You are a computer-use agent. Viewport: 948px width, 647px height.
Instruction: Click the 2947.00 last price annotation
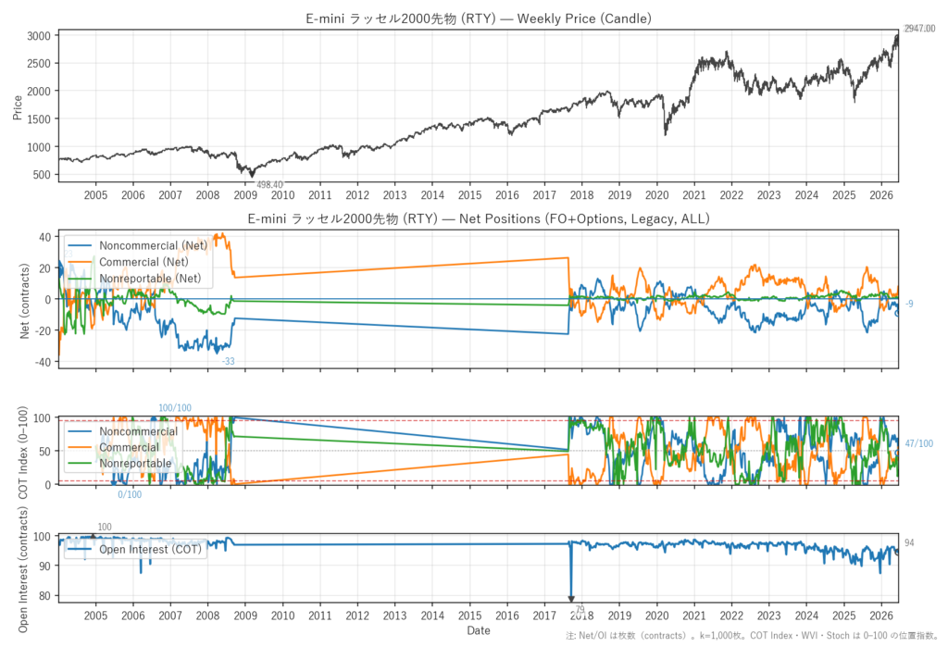pyautogui.click(x=919, y=29)
